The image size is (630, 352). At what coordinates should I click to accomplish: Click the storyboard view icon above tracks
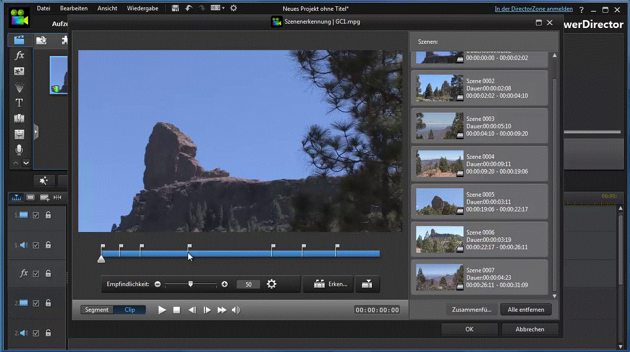click(x=31, y=197)
